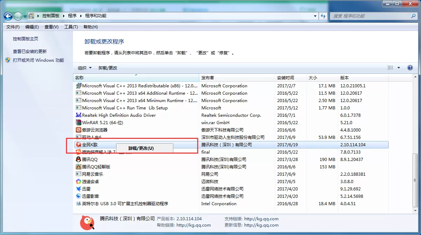The width and height of the screenshot is (421, 235).
Task: Click the 程序和功能 breadcrumb segment
Action: [96, 16]
